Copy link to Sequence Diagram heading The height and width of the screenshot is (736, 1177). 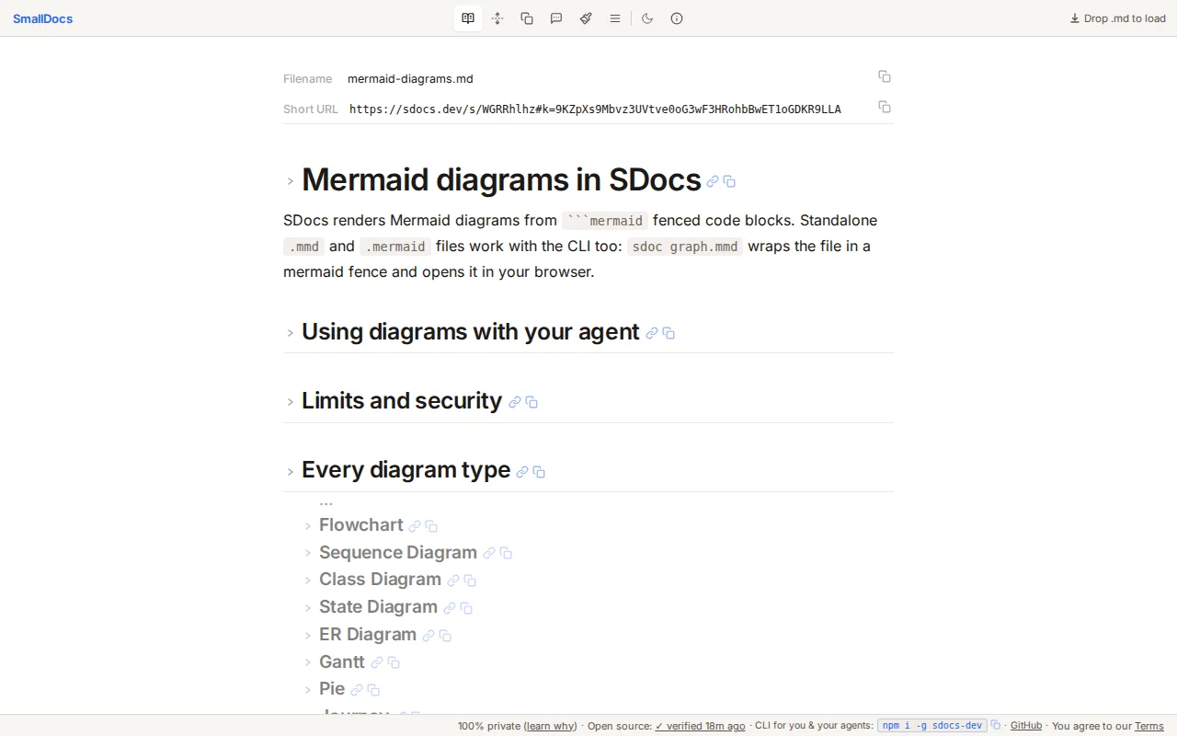[x=489, y=553]
